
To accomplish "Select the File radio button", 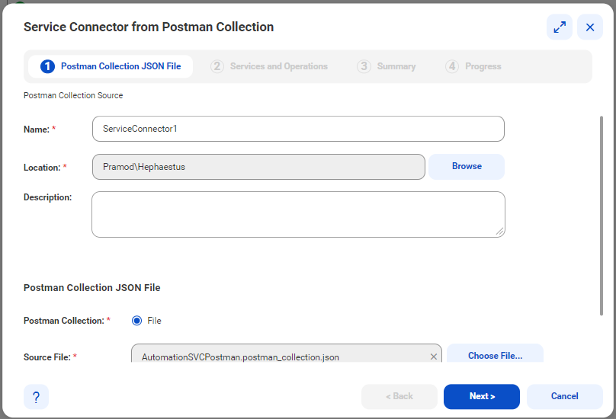I will point(136,321).
